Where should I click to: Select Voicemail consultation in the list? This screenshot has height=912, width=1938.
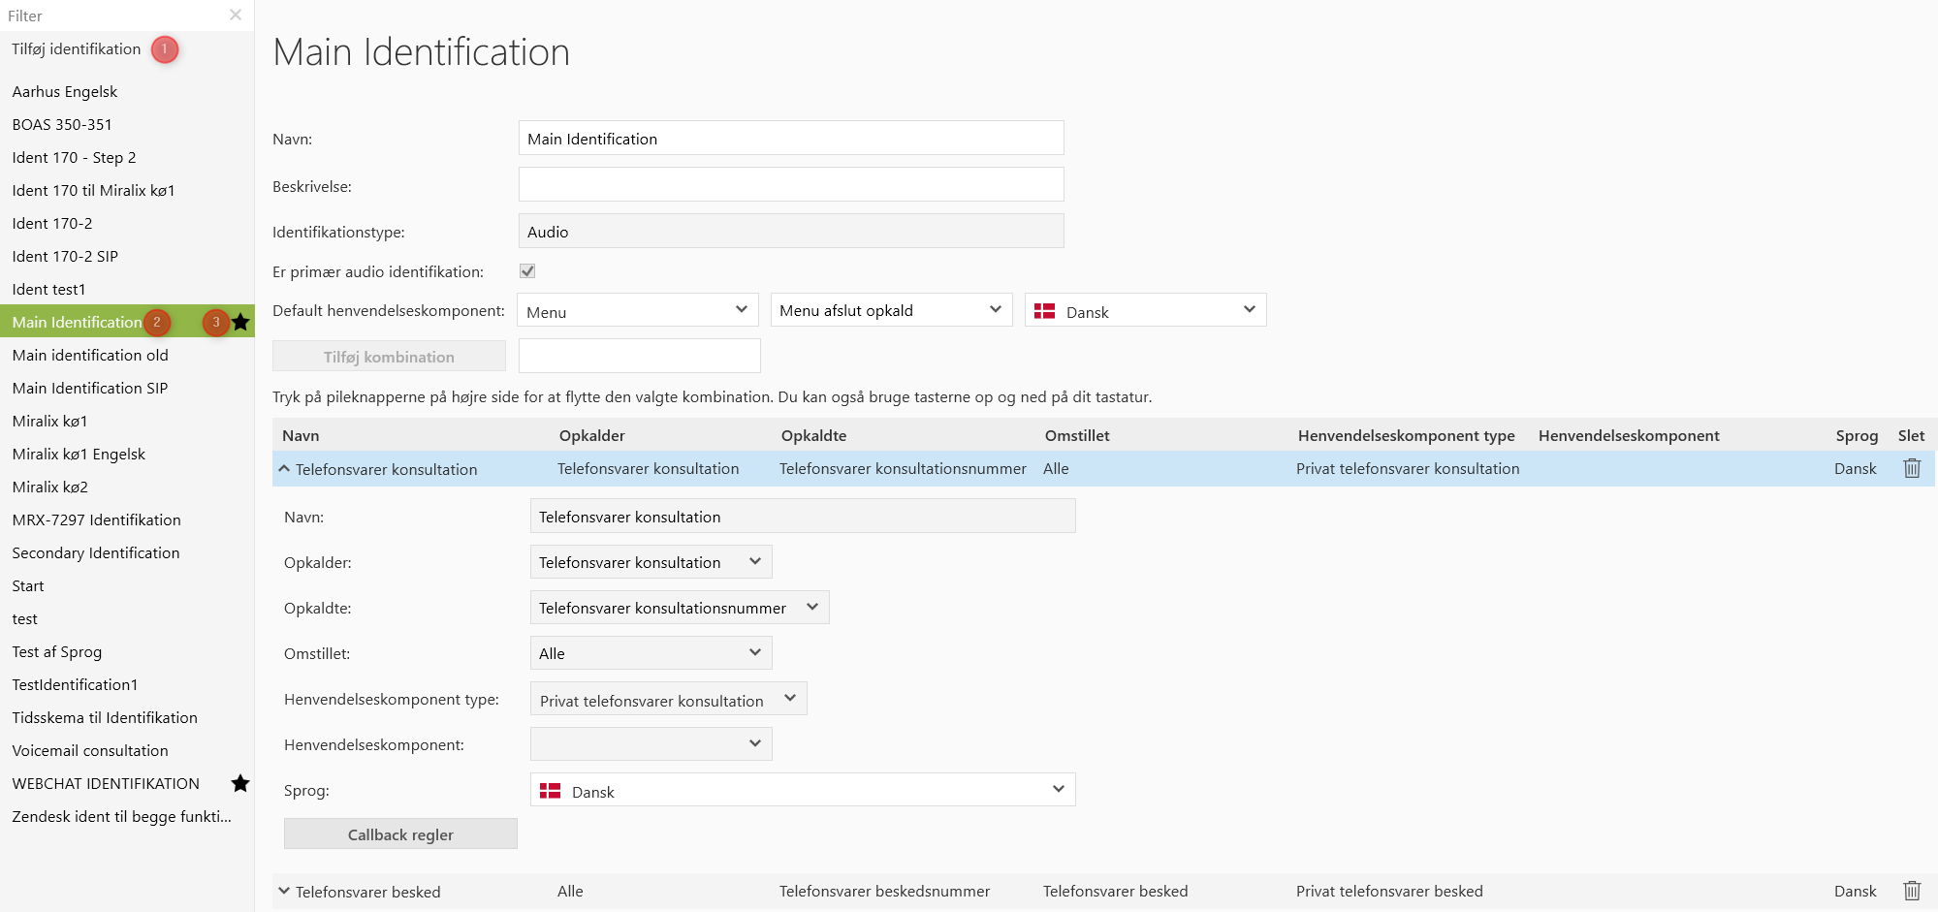pos(90,750)
